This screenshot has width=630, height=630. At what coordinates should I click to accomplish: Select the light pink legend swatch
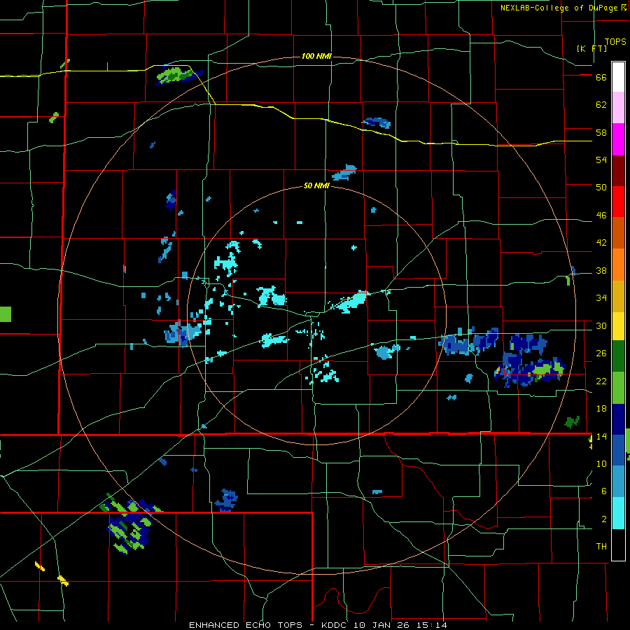tap(618, 108)
